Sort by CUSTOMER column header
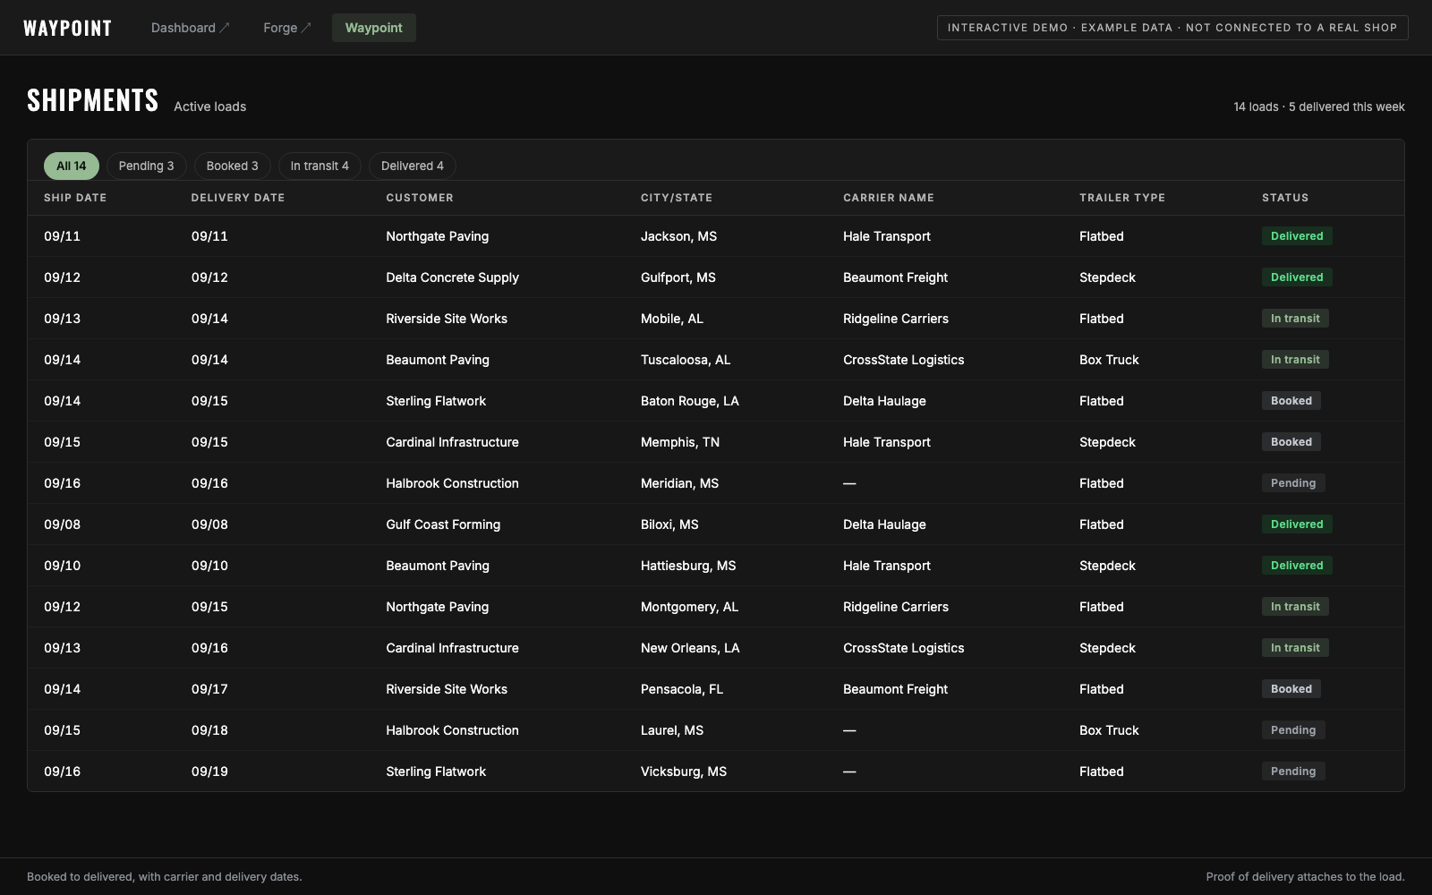1432x895 pixels. click(x=420, y=198)
